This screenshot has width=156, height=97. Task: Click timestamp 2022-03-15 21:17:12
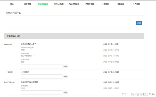pyautogui.click(x=111, y=50)
